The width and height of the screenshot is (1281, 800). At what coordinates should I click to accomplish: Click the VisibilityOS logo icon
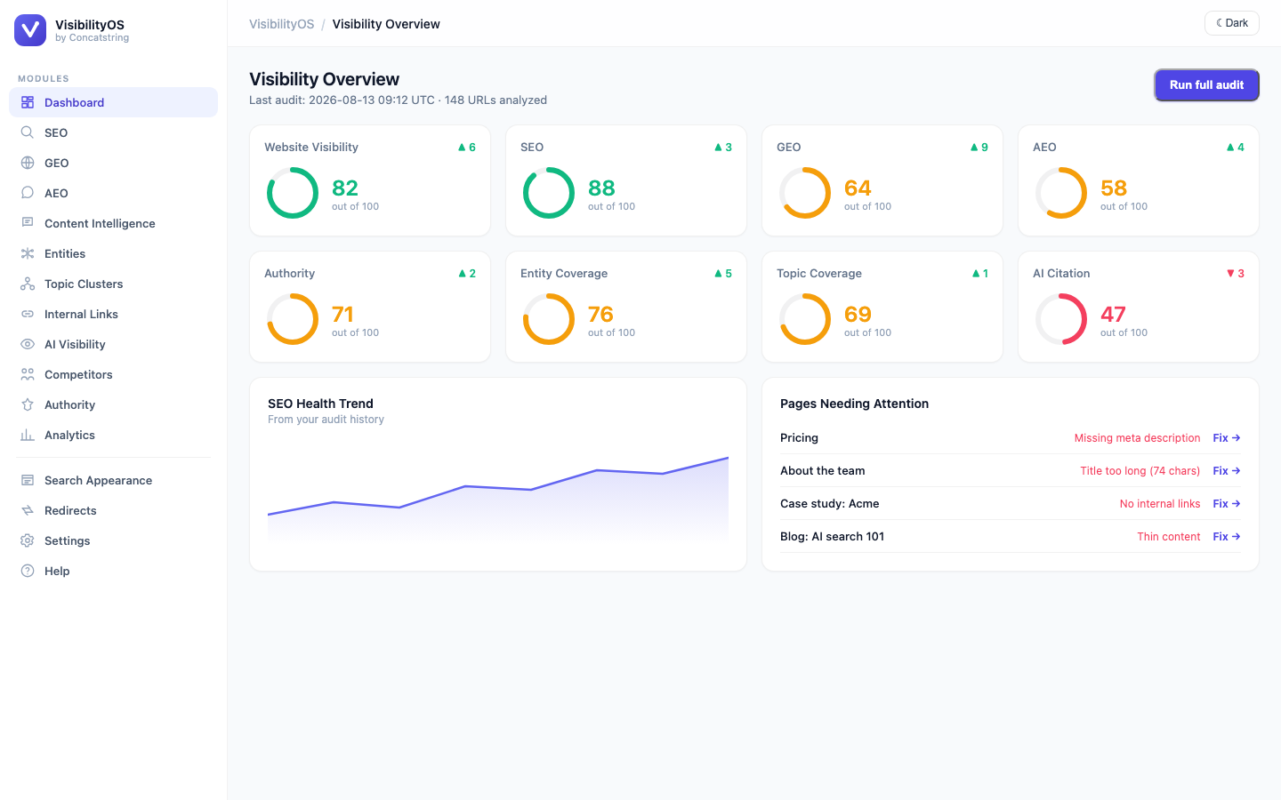coord(30,30)
